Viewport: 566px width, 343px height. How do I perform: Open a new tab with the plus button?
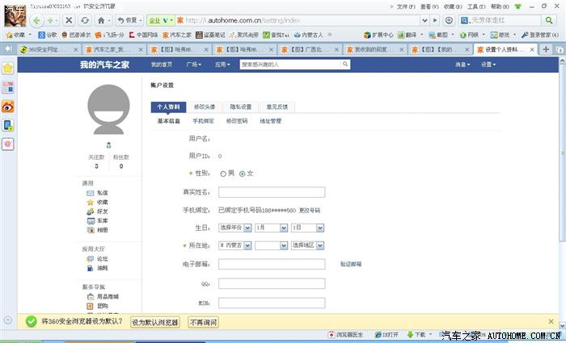pyautogui.click(x=547, y=49)
